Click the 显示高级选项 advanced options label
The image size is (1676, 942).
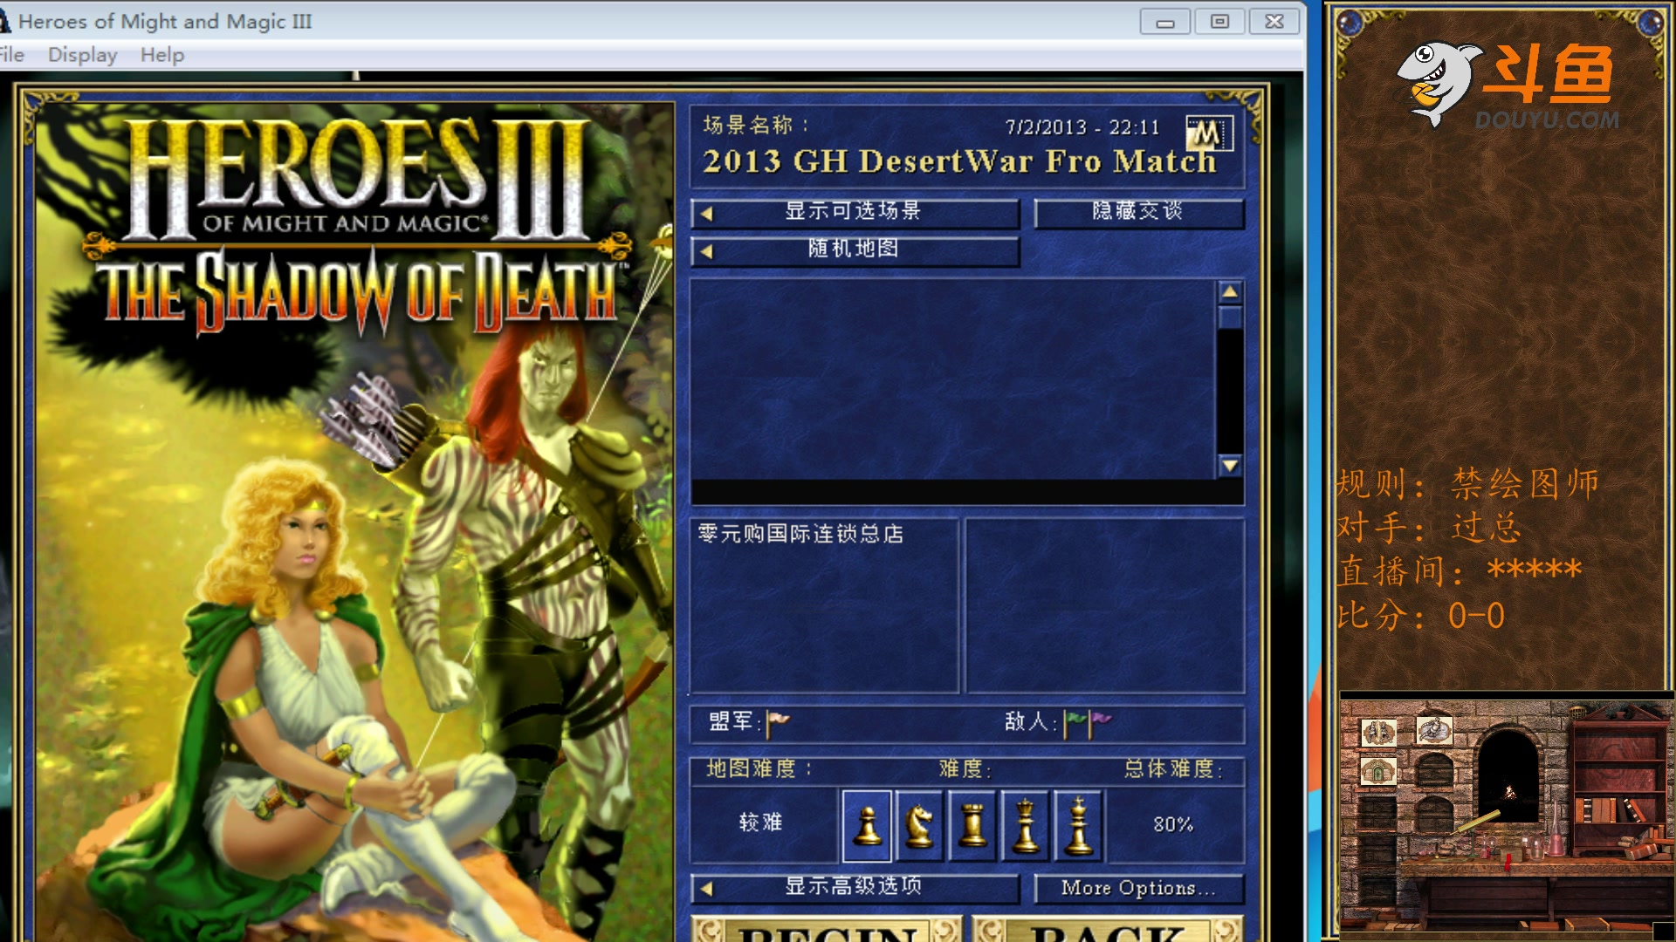tap(852, 886)
